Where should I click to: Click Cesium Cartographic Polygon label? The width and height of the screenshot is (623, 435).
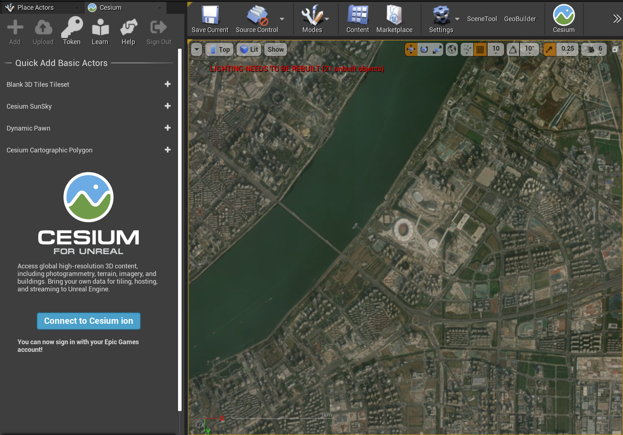(50, 150)
